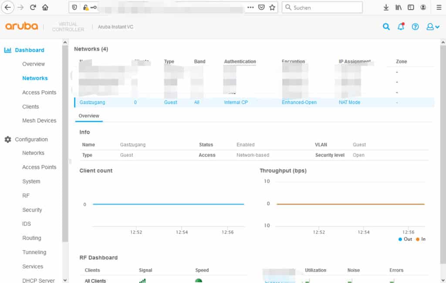The image size is (446, 283).
Task: Open Security configuration
Action: 32,210
